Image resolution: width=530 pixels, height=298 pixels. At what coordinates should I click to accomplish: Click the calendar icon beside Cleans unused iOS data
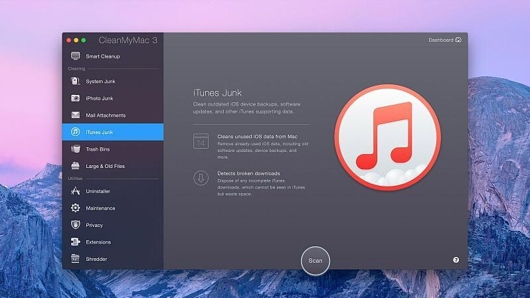point(201,141)
